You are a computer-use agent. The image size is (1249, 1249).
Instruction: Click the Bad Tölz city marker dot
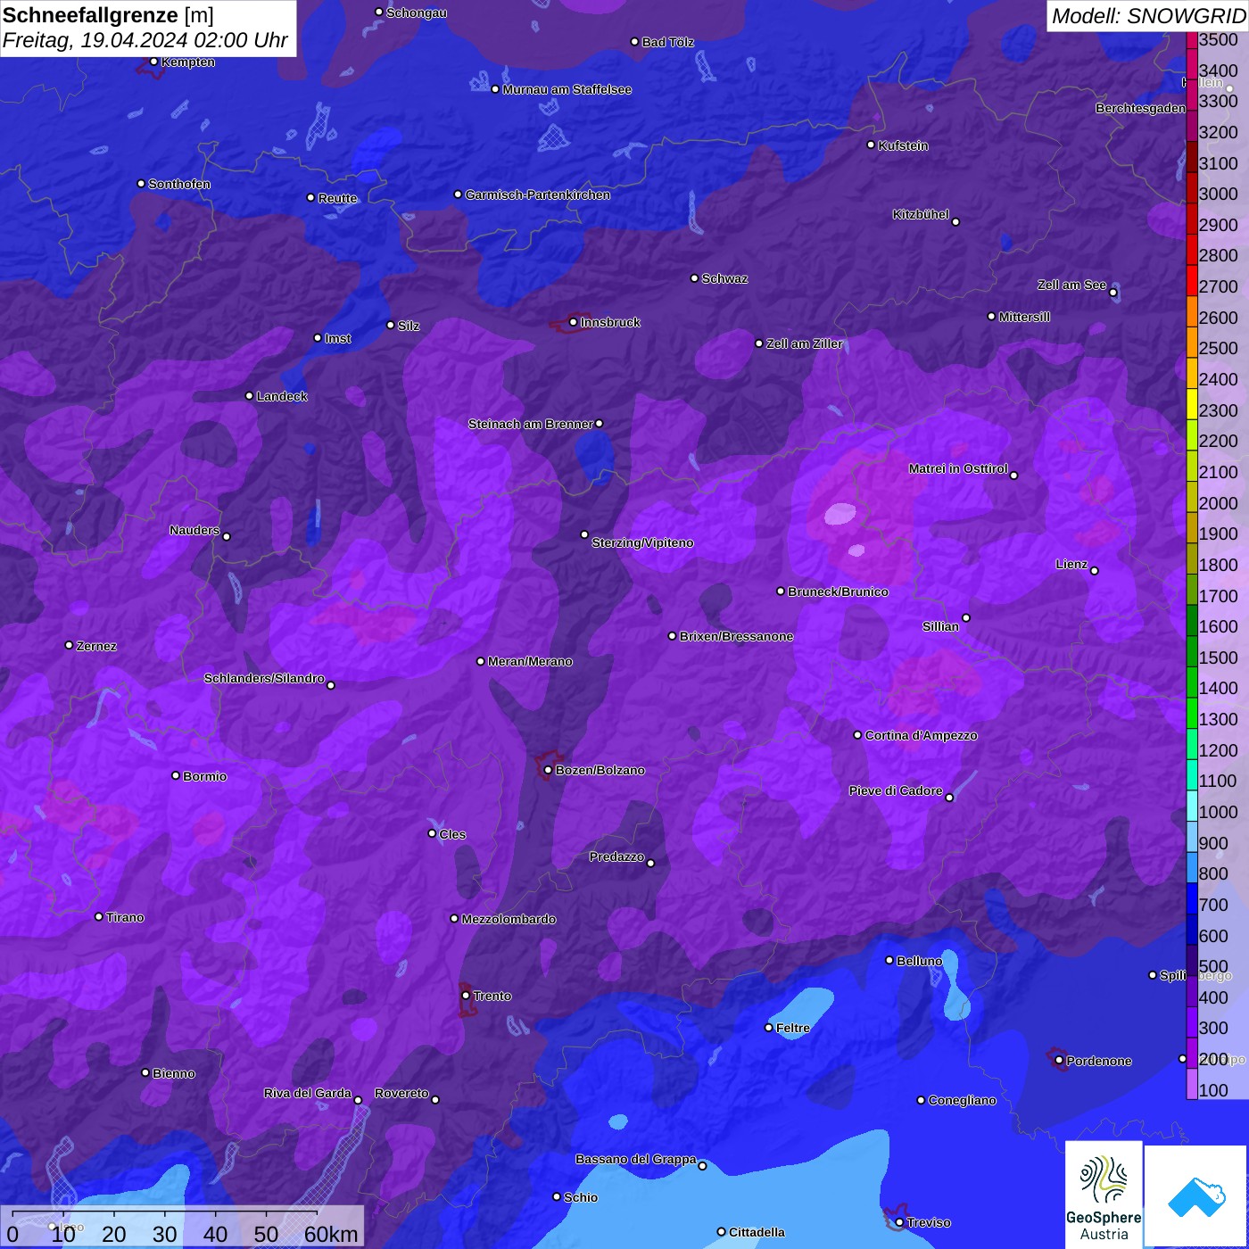point(635,42)
